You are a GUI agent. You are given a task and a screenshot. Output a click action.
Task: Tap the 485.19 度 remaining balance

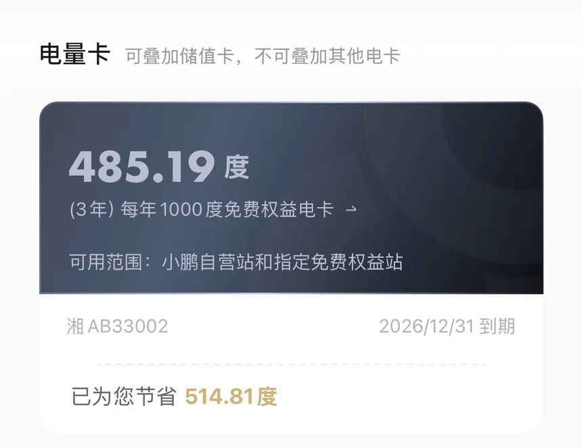coord(159,167)
